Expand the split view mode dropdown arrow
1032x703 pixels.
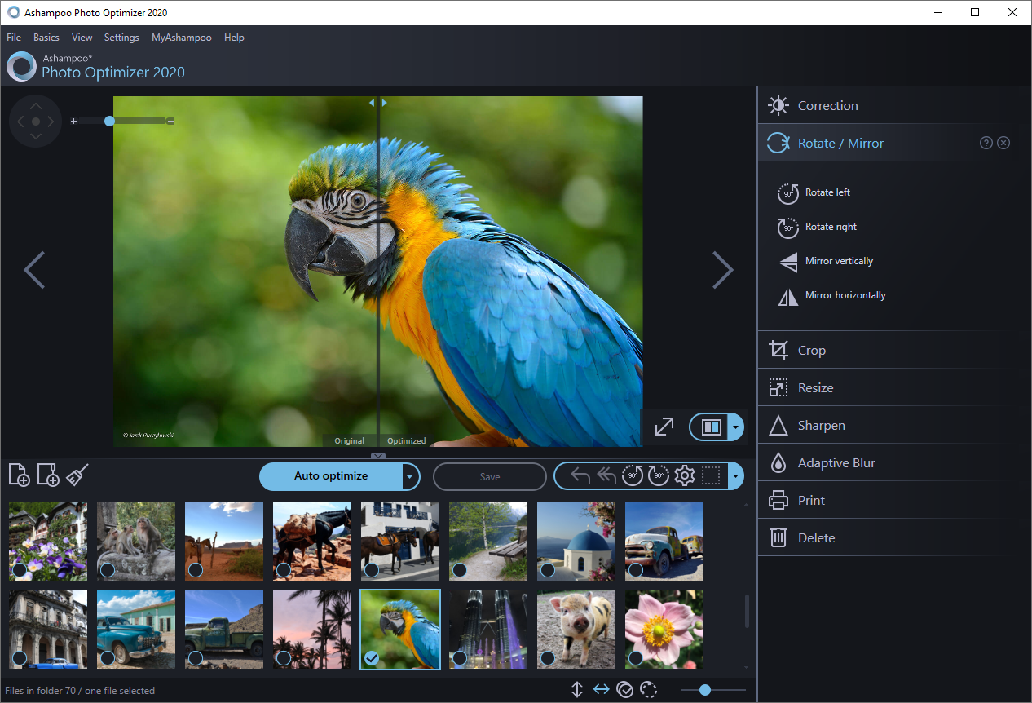(x=736, y=427)
